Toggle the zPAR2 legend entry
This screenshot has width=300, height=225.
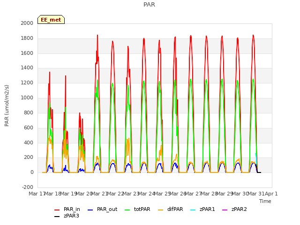tap(234, 210)
